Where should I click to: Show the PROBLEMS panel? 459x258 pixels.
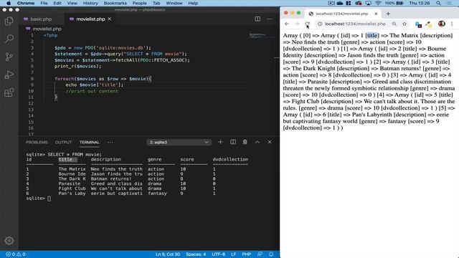tap(37, 142)
